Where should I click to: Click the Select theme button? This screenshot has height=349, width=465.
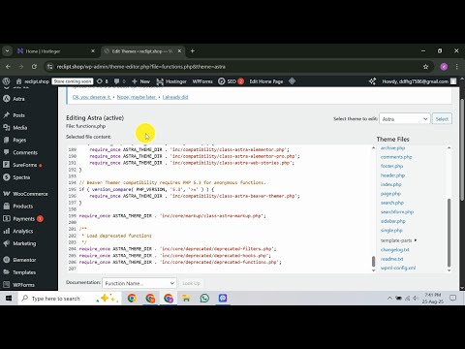click(442, 119)
